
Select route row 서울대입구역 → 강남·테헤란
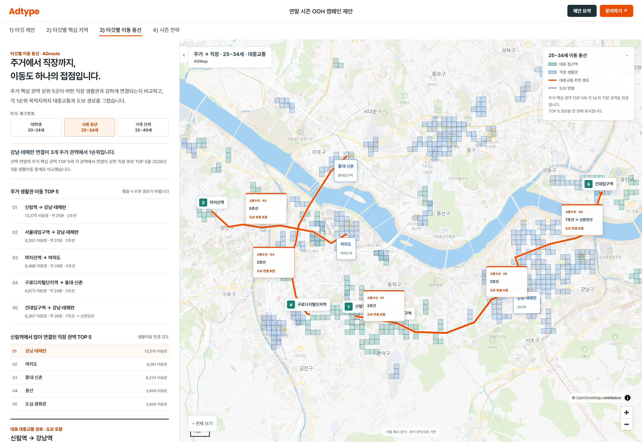90,236
